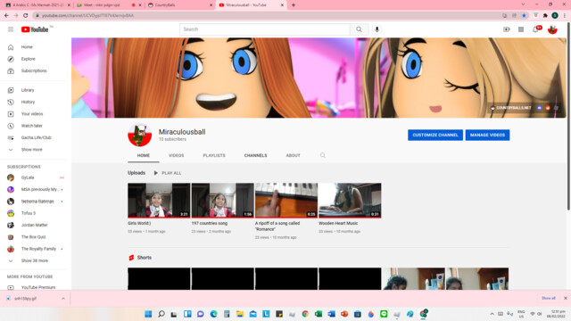Expand Show more in sidebar

pyautogui.click(x=33, y=150)
